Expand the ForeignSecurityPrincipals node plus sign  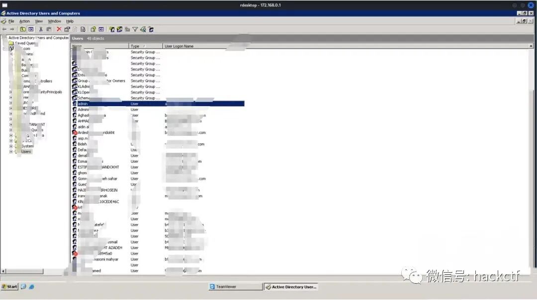[x=11, y=92]
